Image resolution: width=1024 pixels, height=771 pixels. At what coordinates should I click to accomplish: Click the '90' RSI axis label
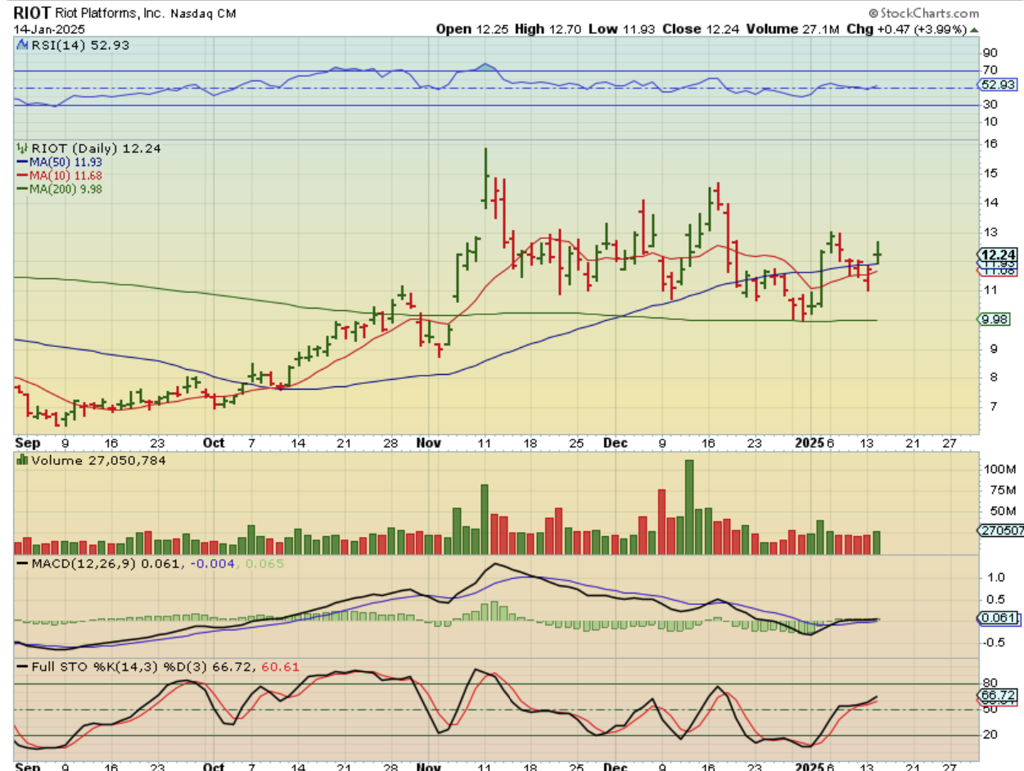pos(990,52)
